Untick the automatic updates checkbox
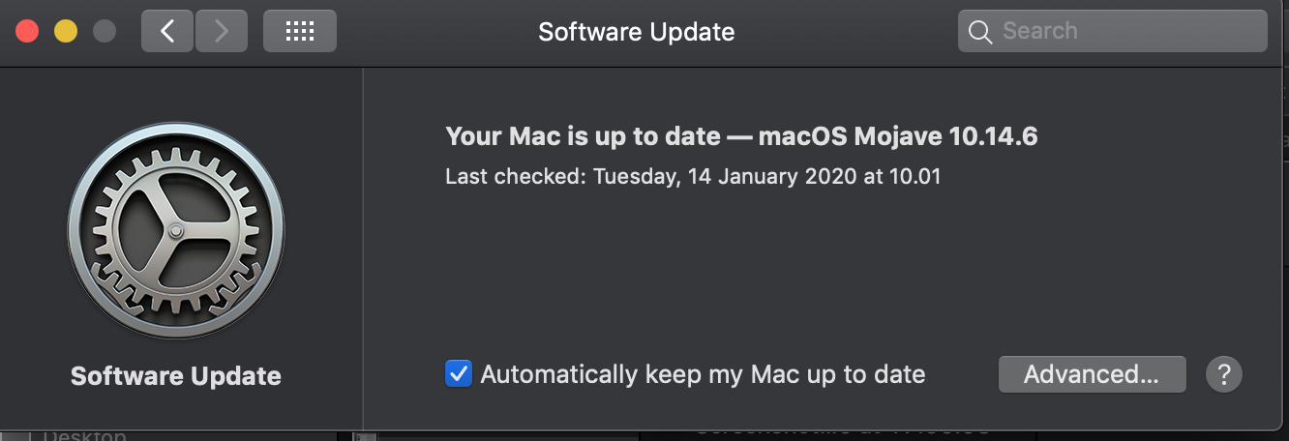The width and height of the screenshot is (1289, 441). point(459,374)
